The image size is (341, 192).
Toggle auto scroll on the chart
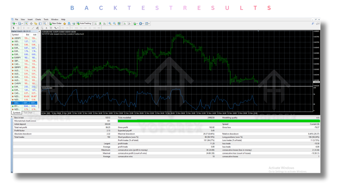[x=124, y=23]
